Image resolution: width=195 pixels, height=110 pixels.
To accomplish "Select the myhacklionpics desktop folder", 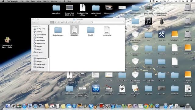I will coord(96,10).
